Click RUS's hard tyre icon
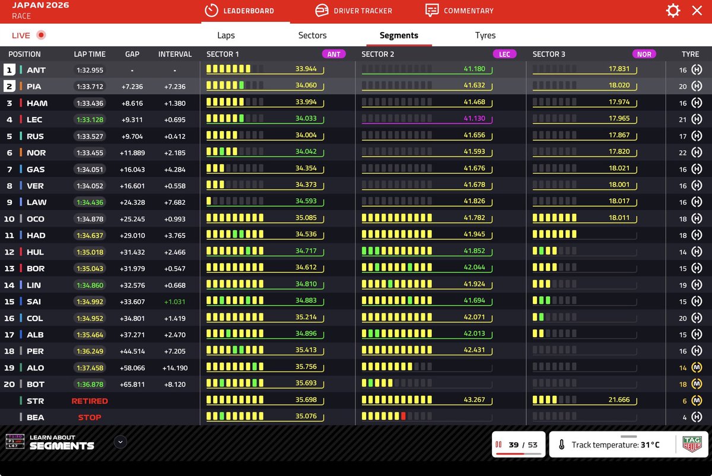 (698, 137)
